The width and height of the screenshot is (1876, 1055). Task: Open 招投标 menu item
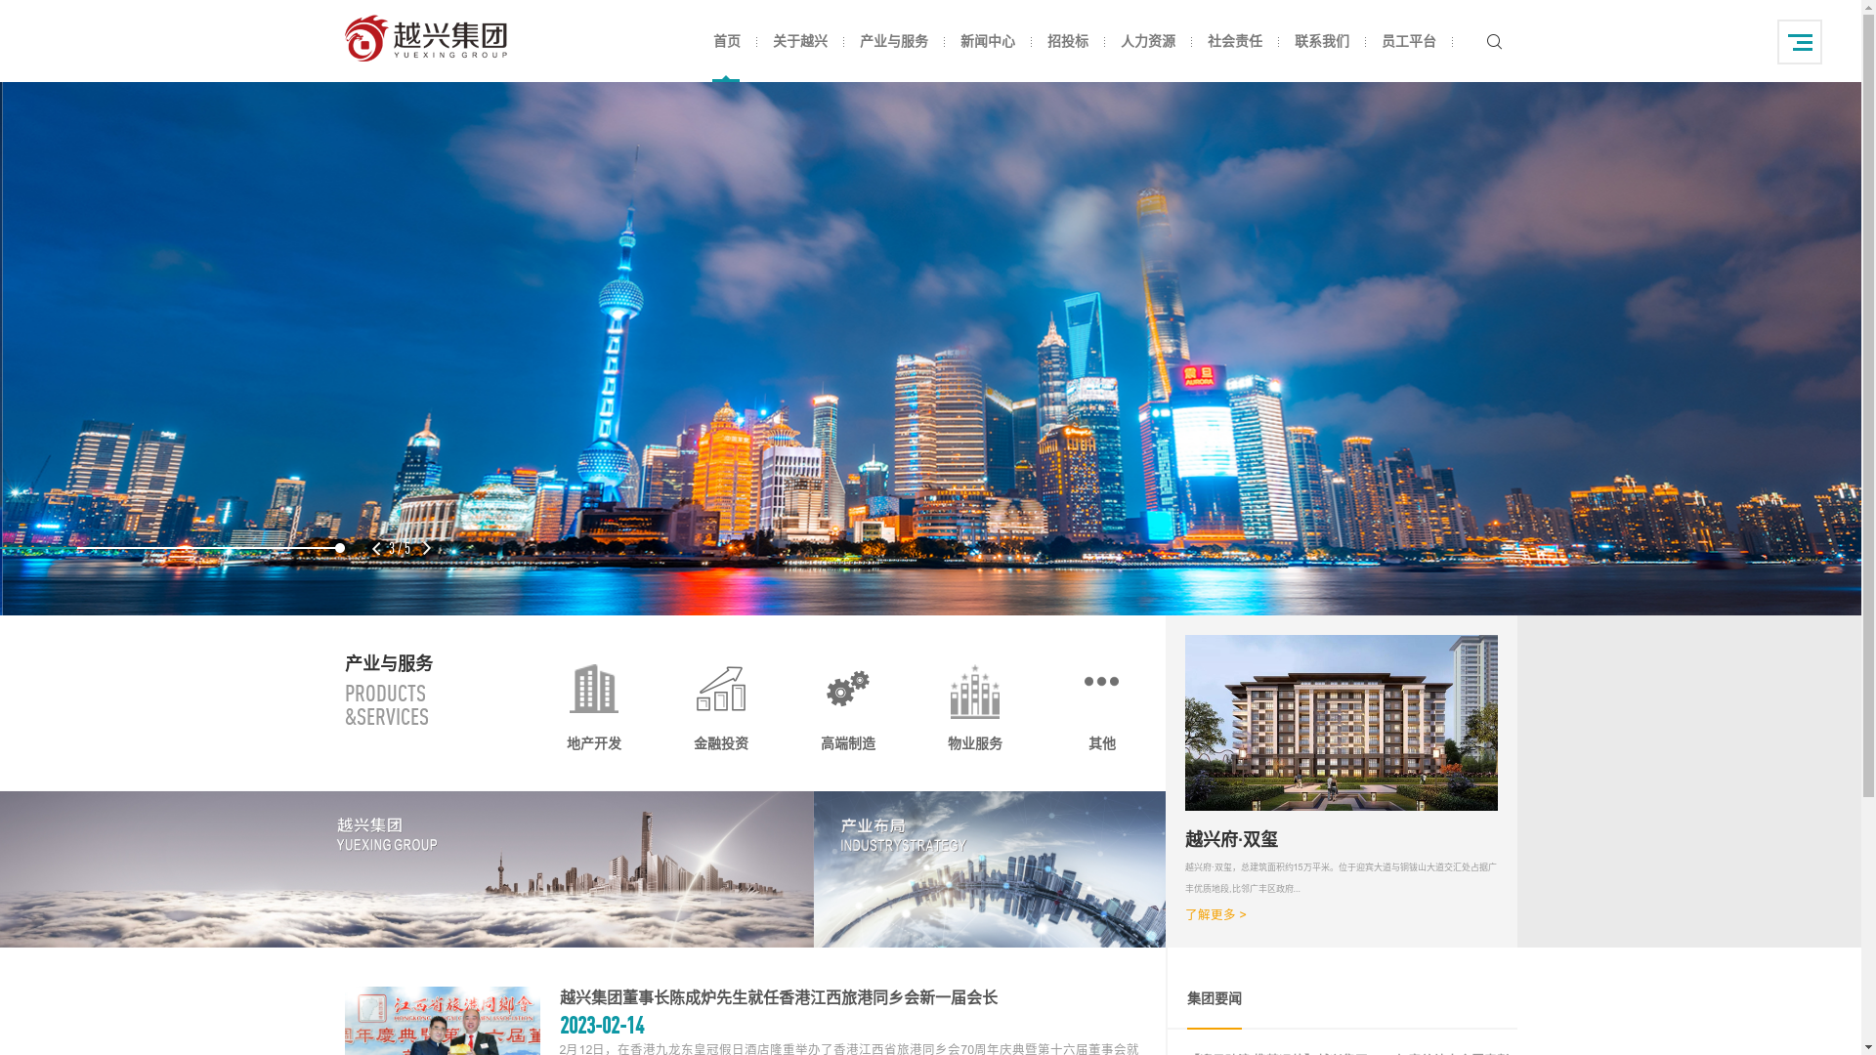[x=1068, y=41]
